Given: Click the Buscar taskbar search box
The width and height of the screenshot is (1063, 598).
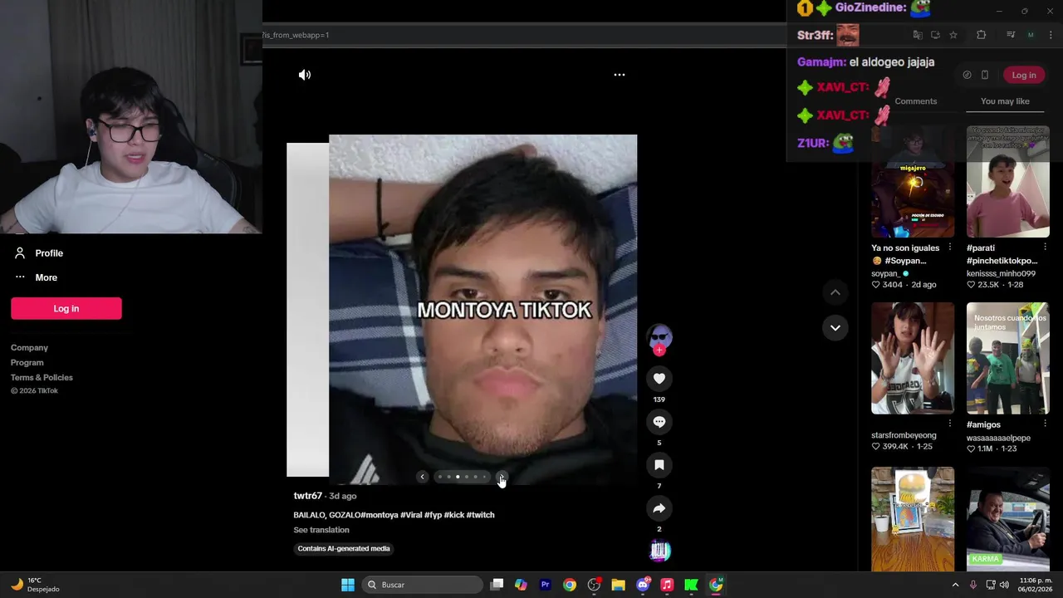Looking at the screenshot, I should point(424,585).
